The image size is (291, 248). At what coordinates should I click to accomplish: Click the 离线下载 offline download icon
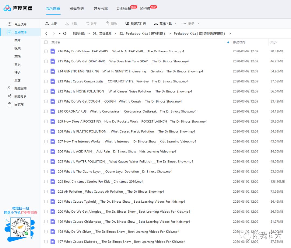(x=156, y=23)
